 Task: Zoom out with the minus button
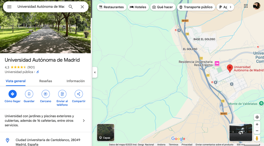[x=257, y=131]
